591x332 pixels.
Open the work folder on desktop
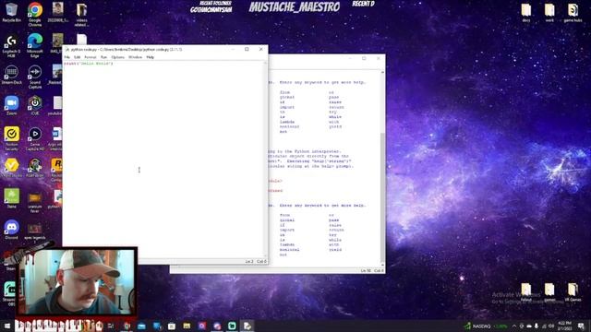[549, 13]
